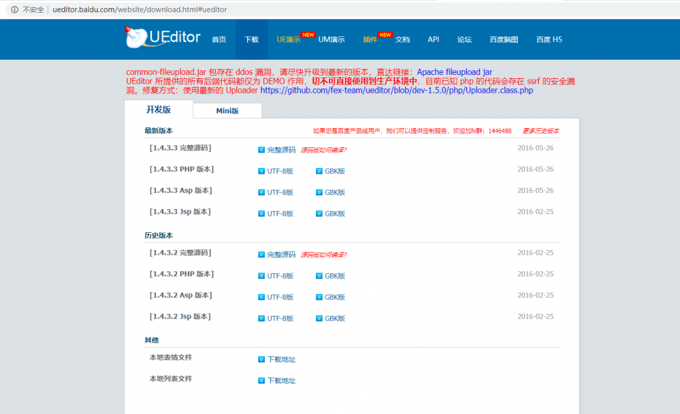Open the 下载 nav item
This screenshot has height=414, width=680.
point(252,39)
